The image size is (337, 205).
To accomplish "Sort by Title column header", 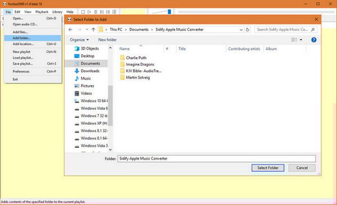I will click(182, 49).
